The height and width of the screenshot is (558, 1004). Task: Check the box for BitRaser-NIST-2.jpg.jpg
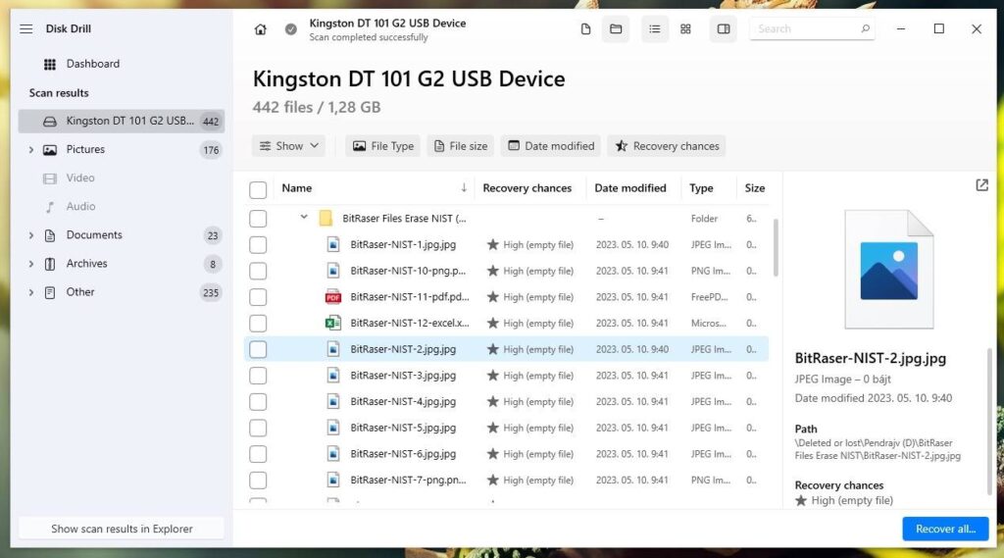(x=258, y=349)
